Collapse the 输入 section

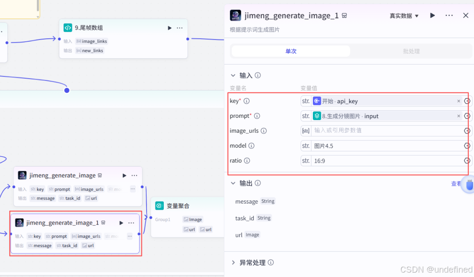pyautogui.click(x=233, y=75)
